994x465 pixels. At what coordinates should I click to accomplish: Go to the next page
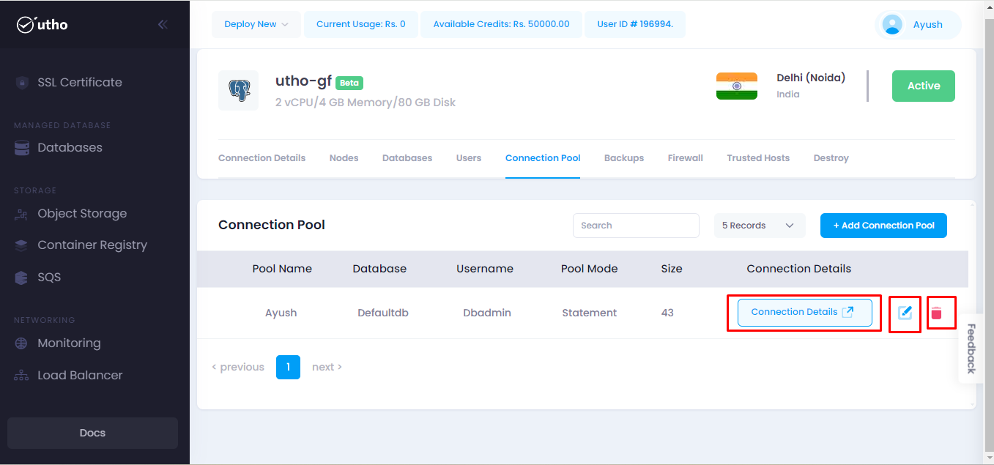point(327,367)
